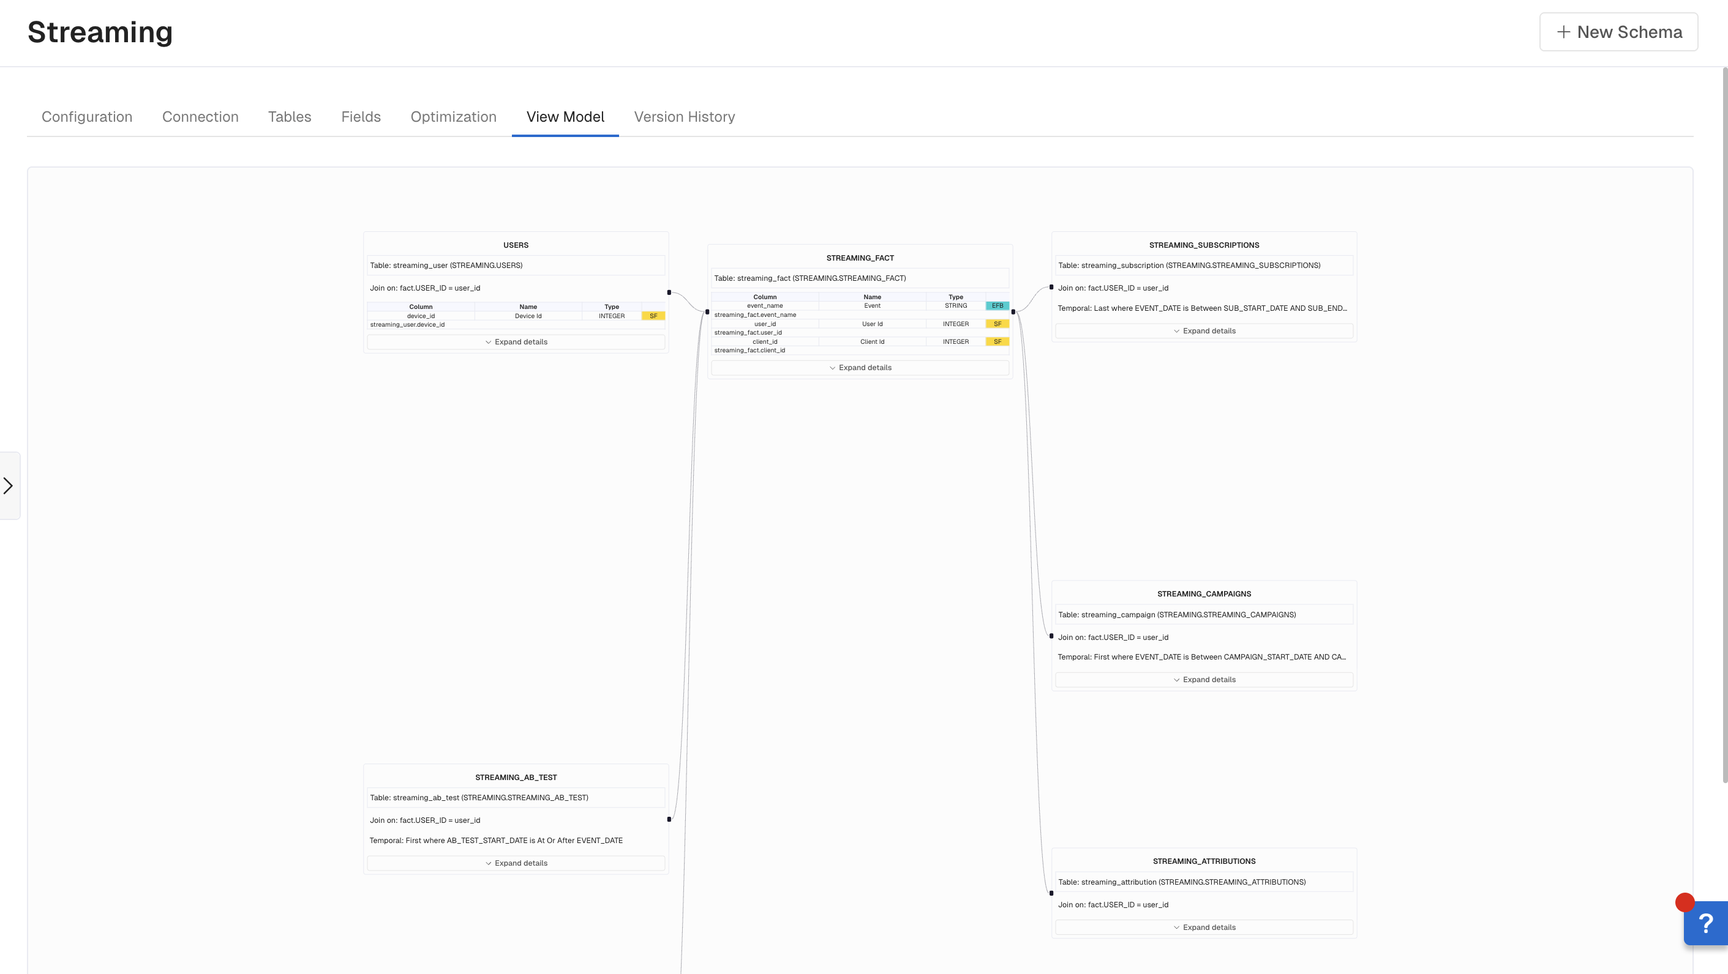
Task: Open the help question mark widget
Action: click(1706, 923)
